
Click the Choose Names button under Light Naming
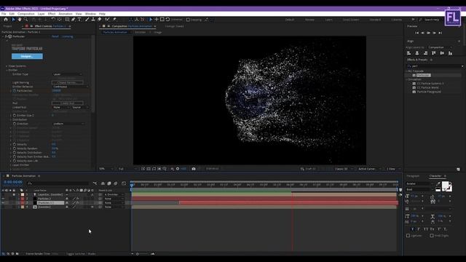pos(68,82)
